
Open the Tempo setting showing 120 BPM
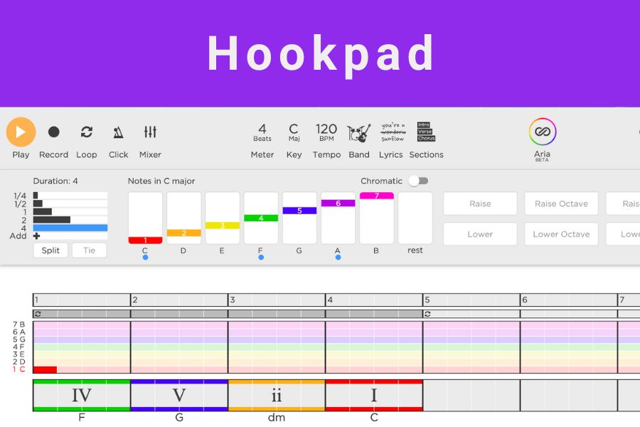coord(326,132)
